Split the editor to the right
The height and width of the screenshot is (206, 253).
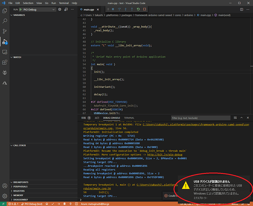pos(241,9)
